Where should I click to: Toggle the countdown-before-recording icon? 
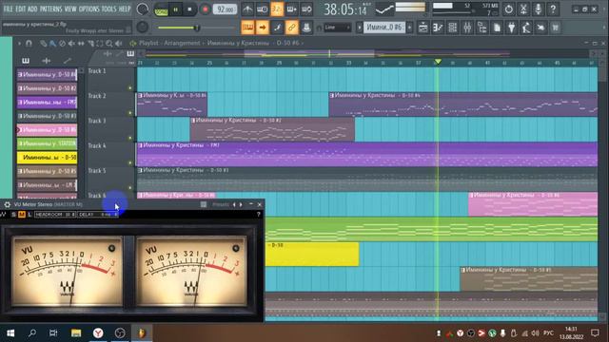coord(277,9)
